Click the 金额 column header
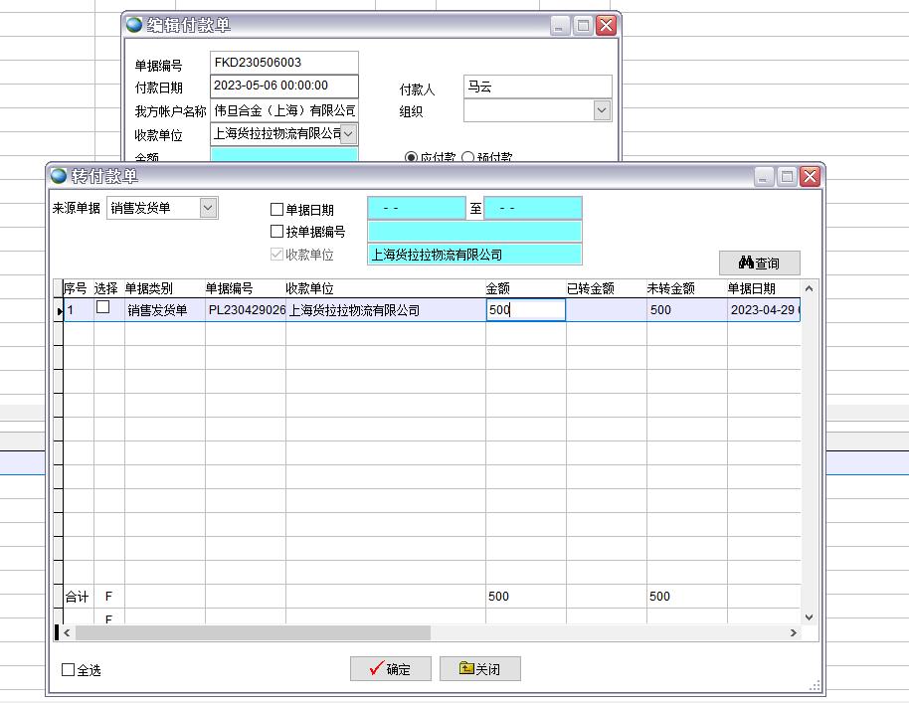This screenshot has height=703, width=909. coord(497,288)
